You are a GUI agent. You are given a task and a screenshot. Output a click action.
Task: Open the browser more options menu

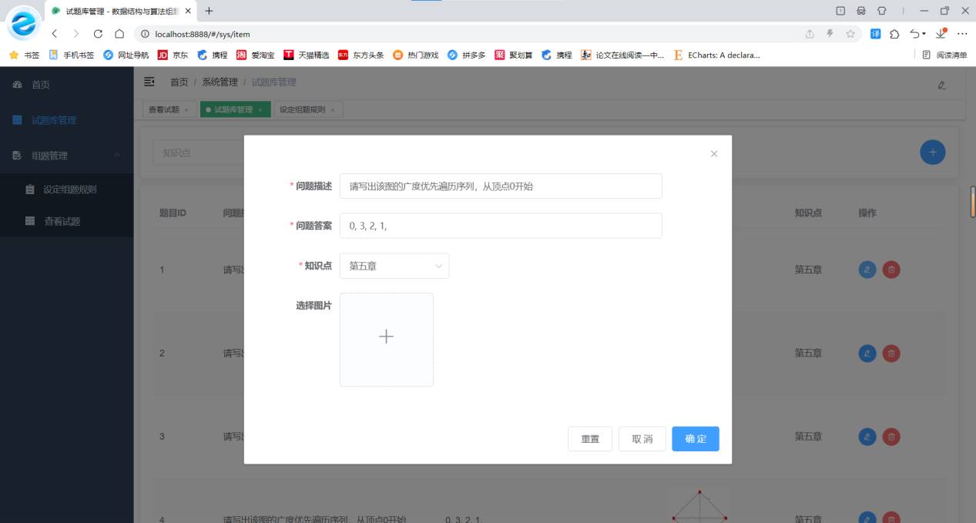(962, 34)
